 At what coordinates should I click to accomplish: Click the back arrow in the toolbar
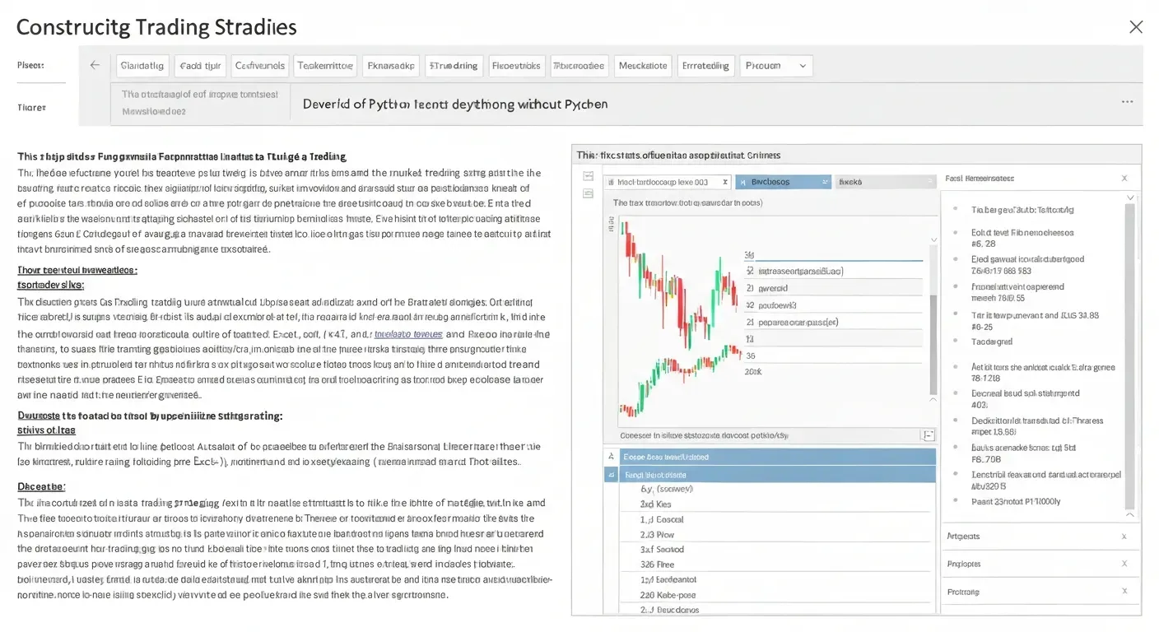[x=95, y=66]
